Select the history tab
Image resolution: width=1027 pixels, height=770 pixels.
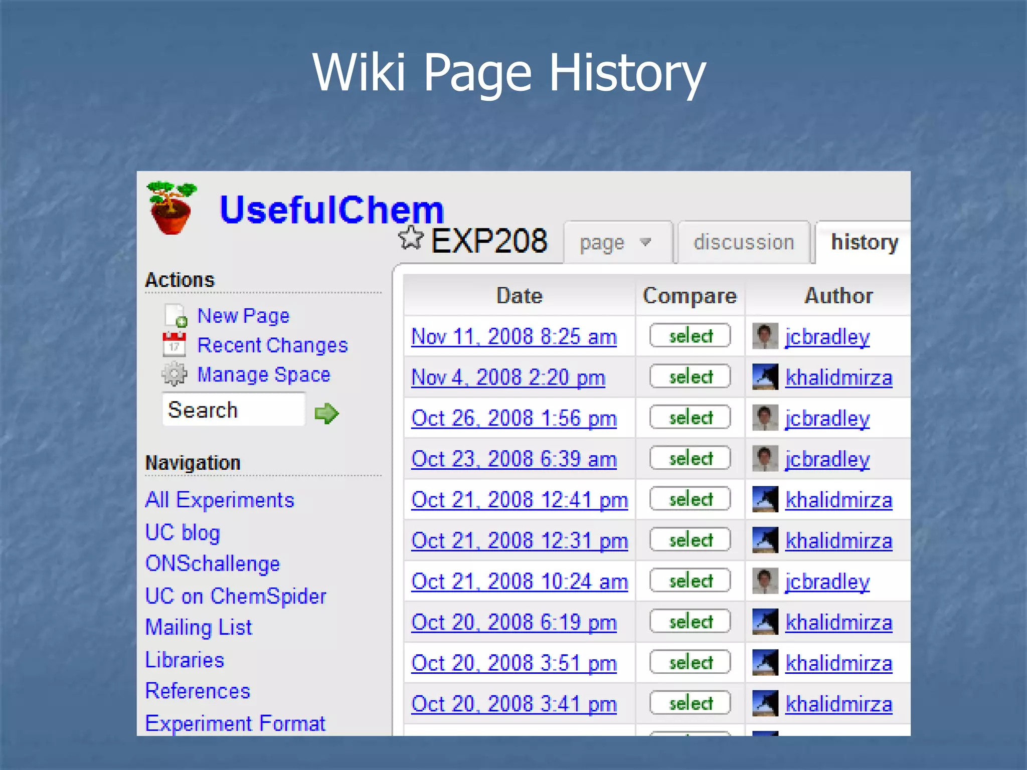point(864,243)
